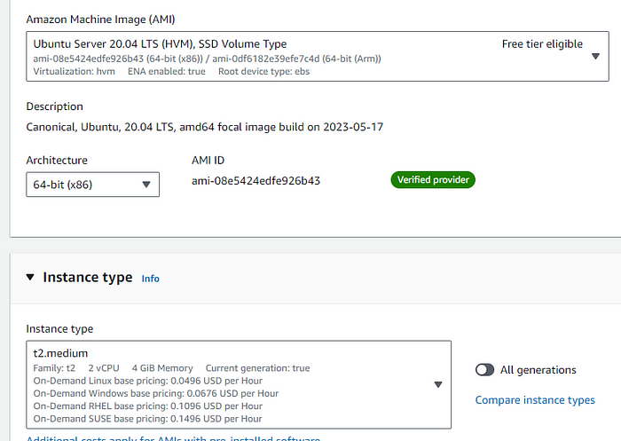621x441 pixels.
Task: Open the Info link beside Instance type
Action: click(151, 279)
